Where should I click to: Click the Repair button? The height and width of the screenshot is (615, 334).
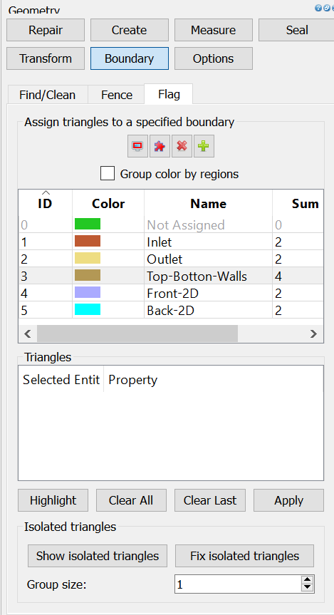[x=46, y=30]
